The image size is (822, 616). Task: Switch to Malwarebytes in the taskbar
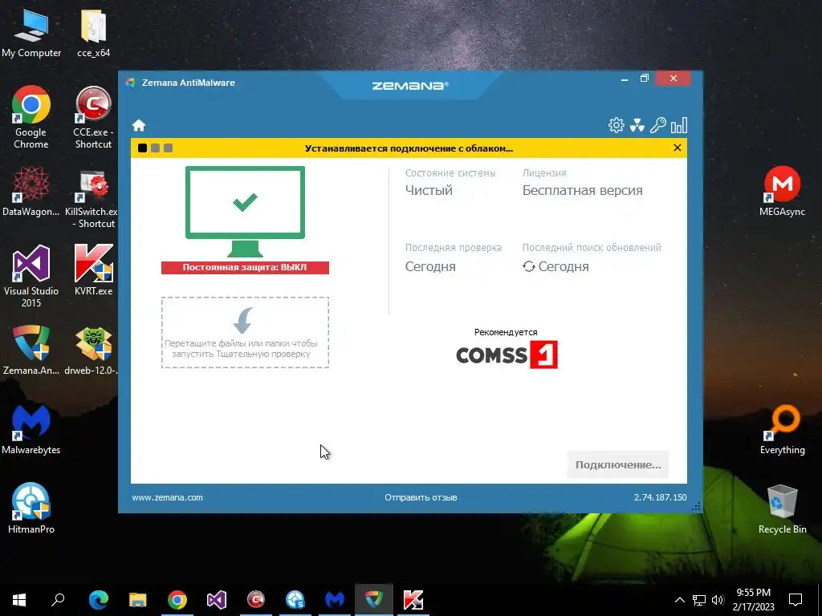point(335,600)
